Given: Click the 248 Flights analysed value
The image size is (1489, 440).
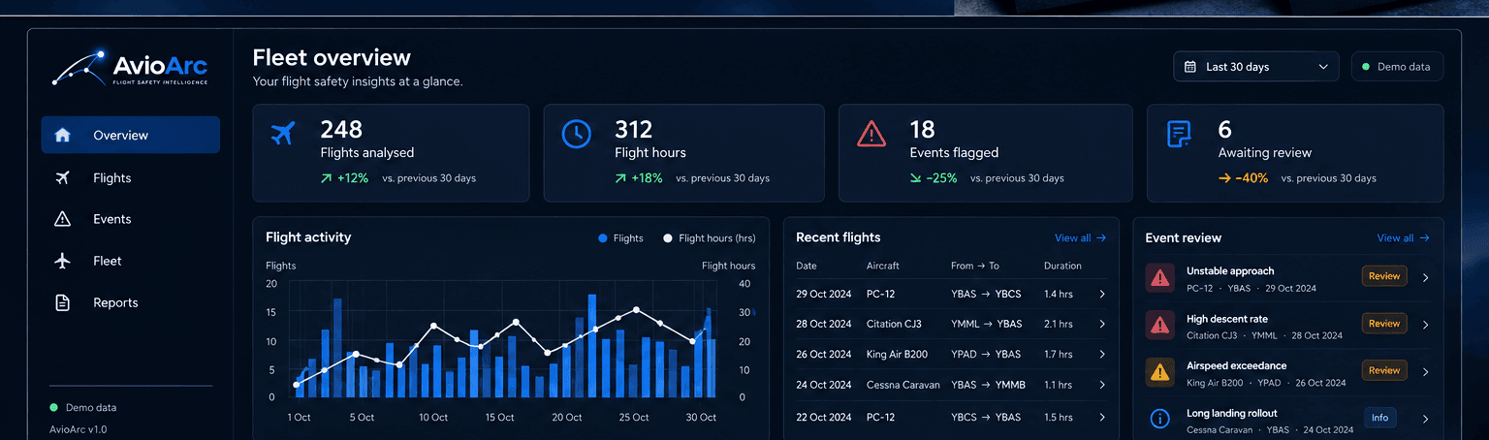Looking at the screenshot, I should (341, 129).
